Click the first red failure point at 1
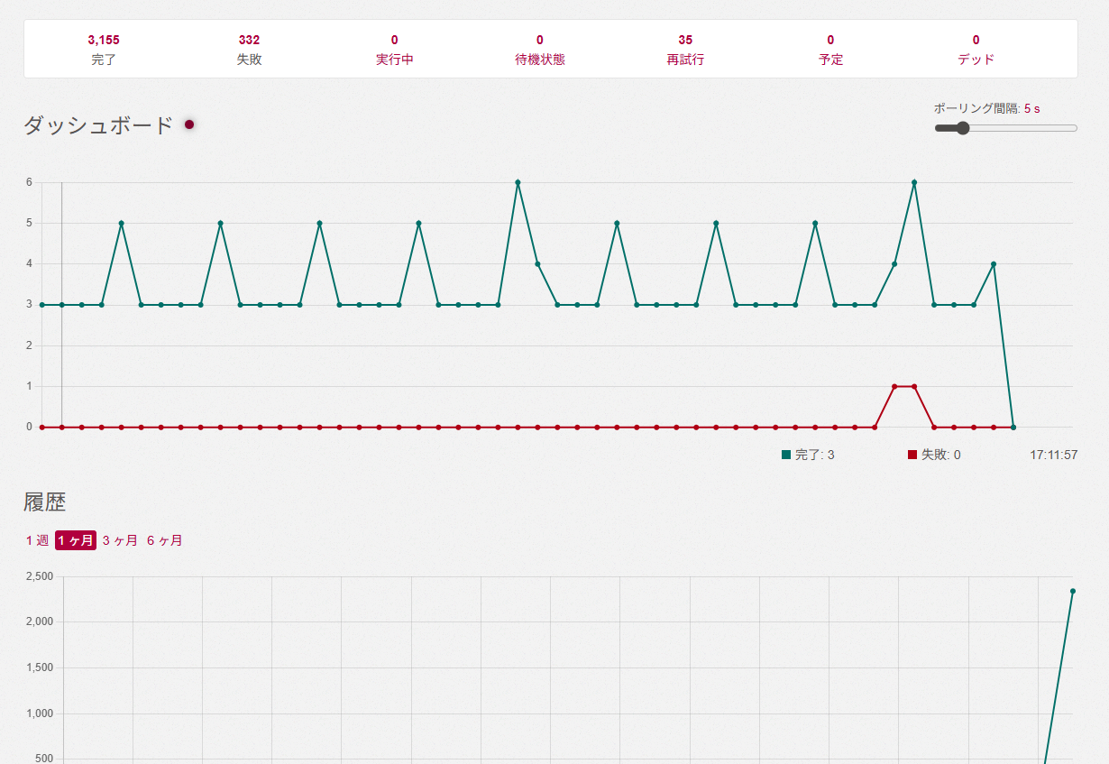 (894, 386)
